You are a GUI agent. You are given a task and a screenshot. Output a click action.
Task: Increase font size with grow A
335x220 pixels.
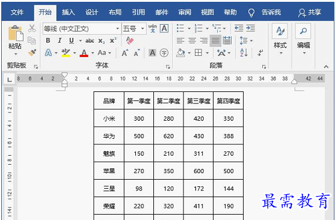(x=124, y=53)
